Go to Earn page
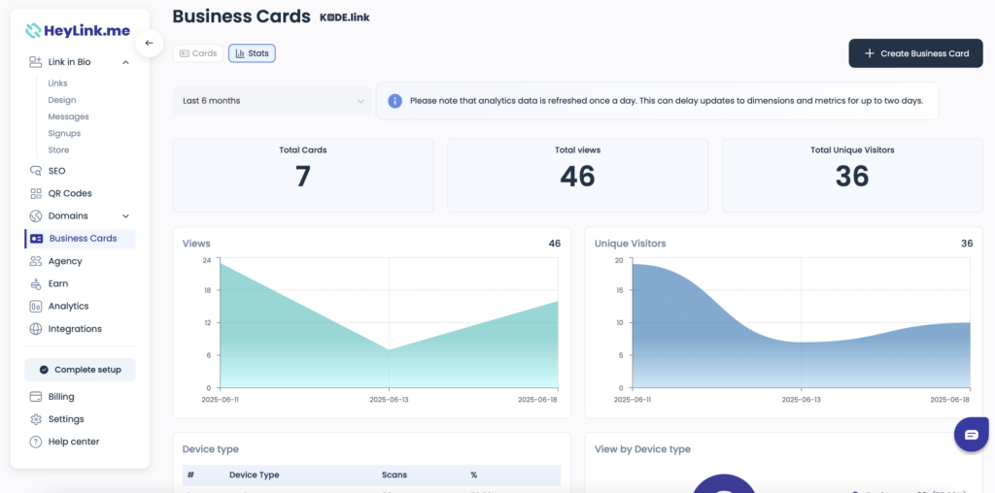995x493 pixels. [x=58, y=284]
